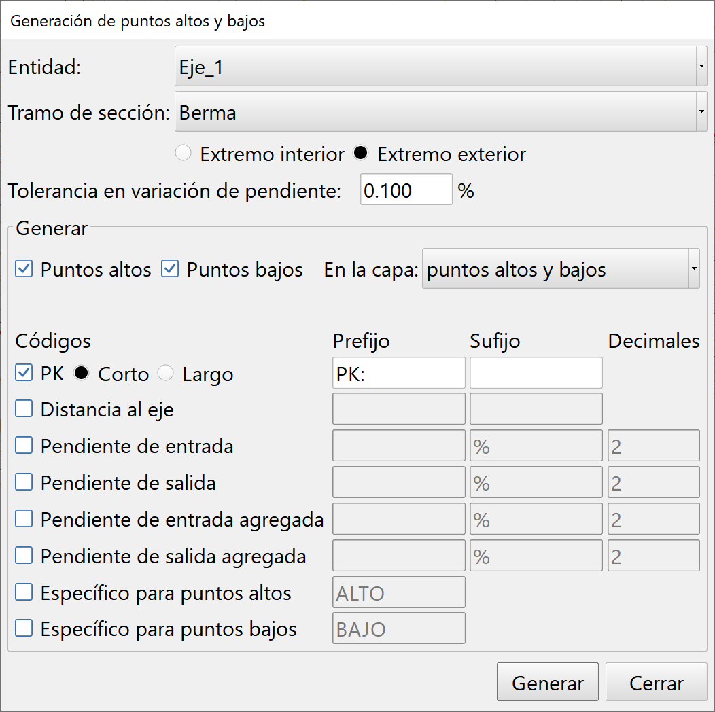Enable Pendiente de salida
Viewport: 715px width, 712px height.
point(24,482)
